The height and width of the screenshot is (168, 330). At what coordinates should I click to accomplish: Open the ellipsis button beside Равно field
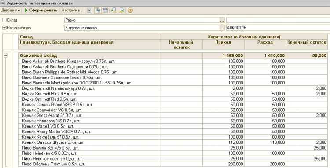click(222, 20)
